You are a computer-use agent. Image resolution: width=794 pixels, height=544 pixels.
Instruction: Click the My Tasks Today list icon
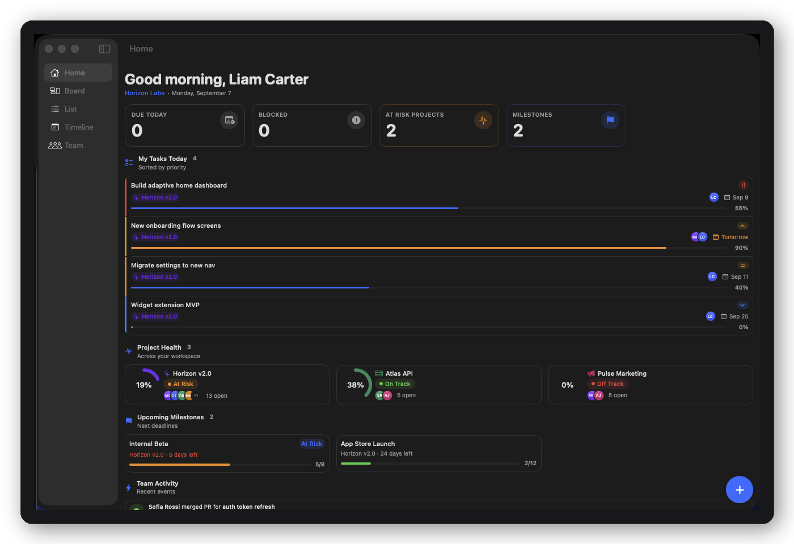click(129, 163)
